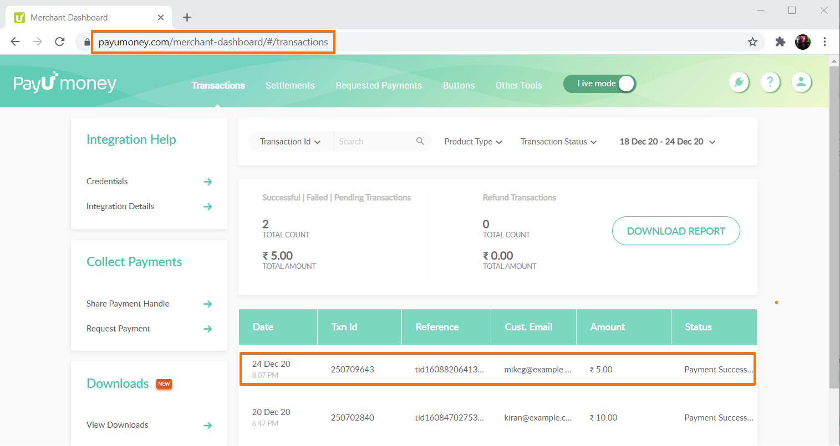Open a new browser tab
Viewport: 840px width, 446px height.
point(187,17)
